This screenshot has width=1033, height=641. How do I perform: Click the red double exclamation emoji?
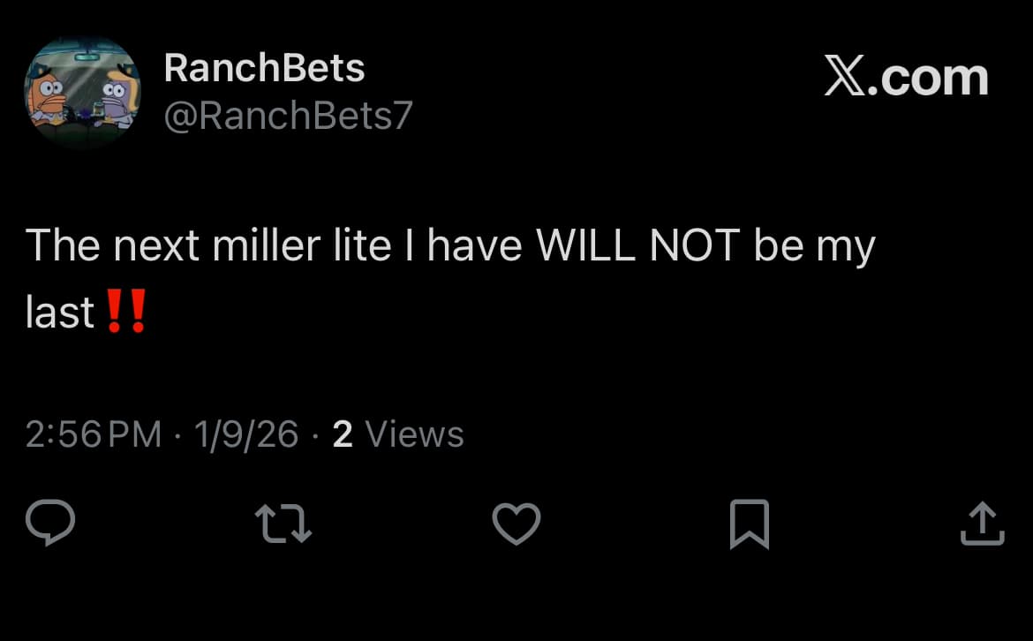(124, 311)
